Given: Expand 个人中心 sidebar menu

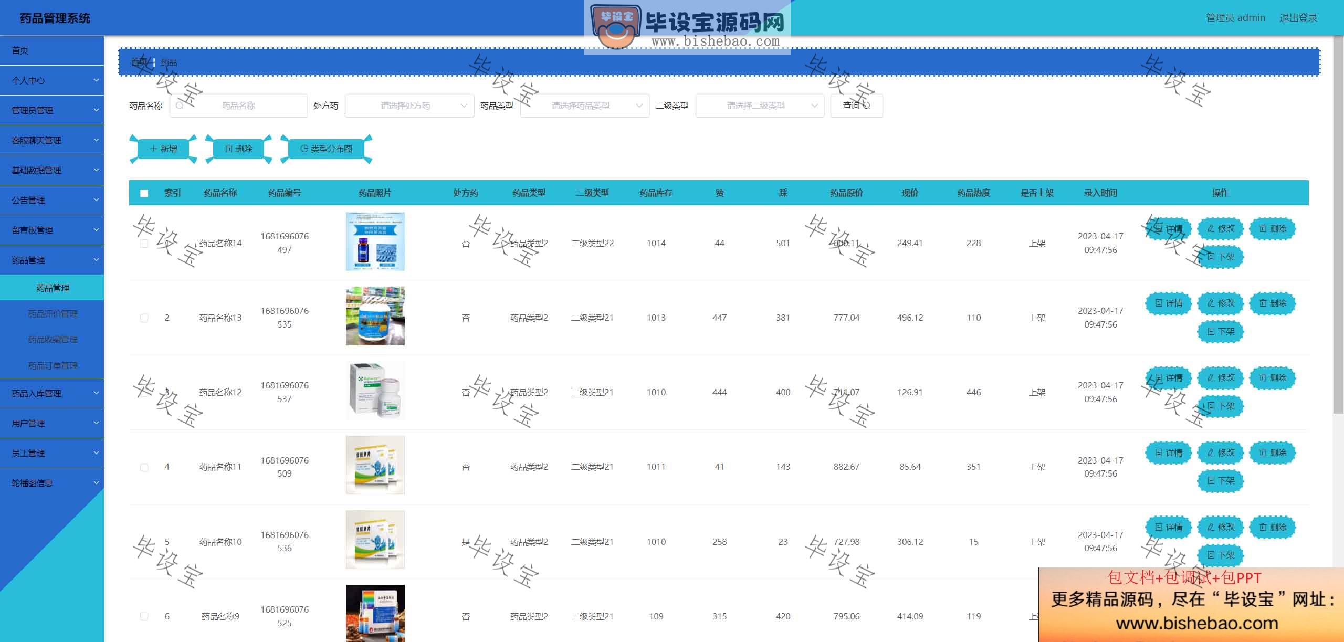Looking at the screenshot, I should [52, 80].
